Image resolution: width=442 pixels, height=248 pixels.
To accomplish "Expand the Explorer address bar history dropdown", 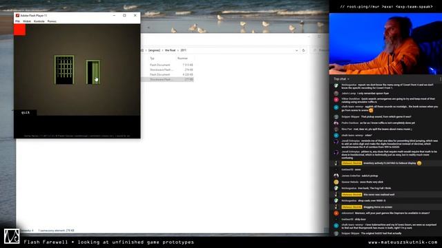I will (296, 50).
